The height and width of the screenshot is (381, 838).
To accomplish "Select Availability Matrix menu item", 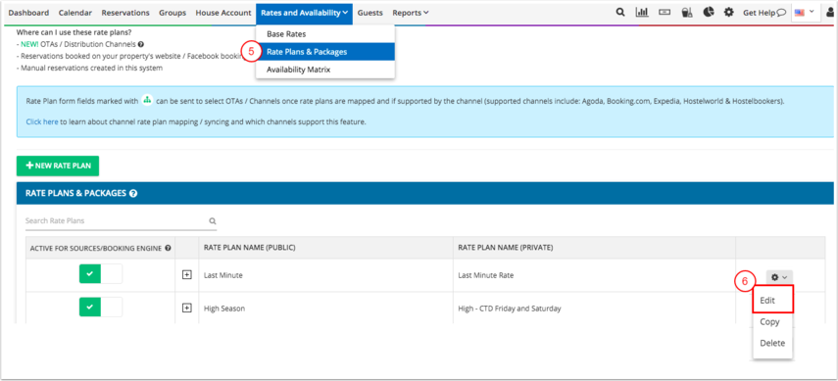I will pyautogui.click(x=325, y=70).
